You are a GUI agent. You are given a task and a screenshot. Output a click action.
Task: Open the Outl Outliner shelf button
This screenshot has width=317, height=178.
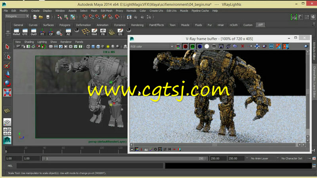34,32
